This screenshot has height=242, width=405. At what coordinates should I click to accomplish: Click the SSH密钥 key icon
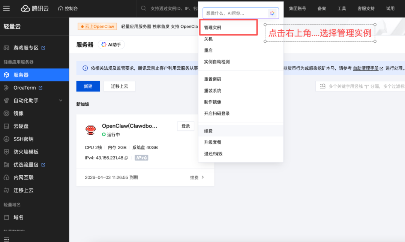click(x=6, y=139)
